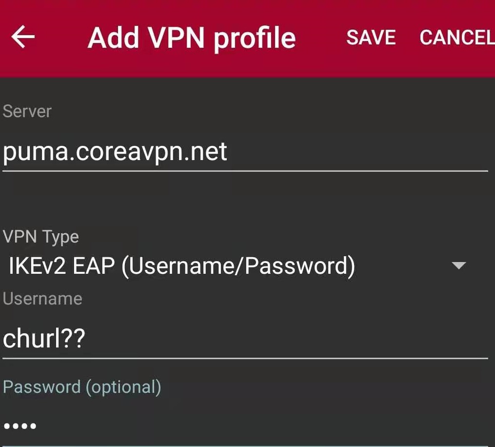The height and width of the screenshot is (447, 495).
Task: Place cursor after churl?? question marks
Action: pyautogui.click(x=86, y=338)
